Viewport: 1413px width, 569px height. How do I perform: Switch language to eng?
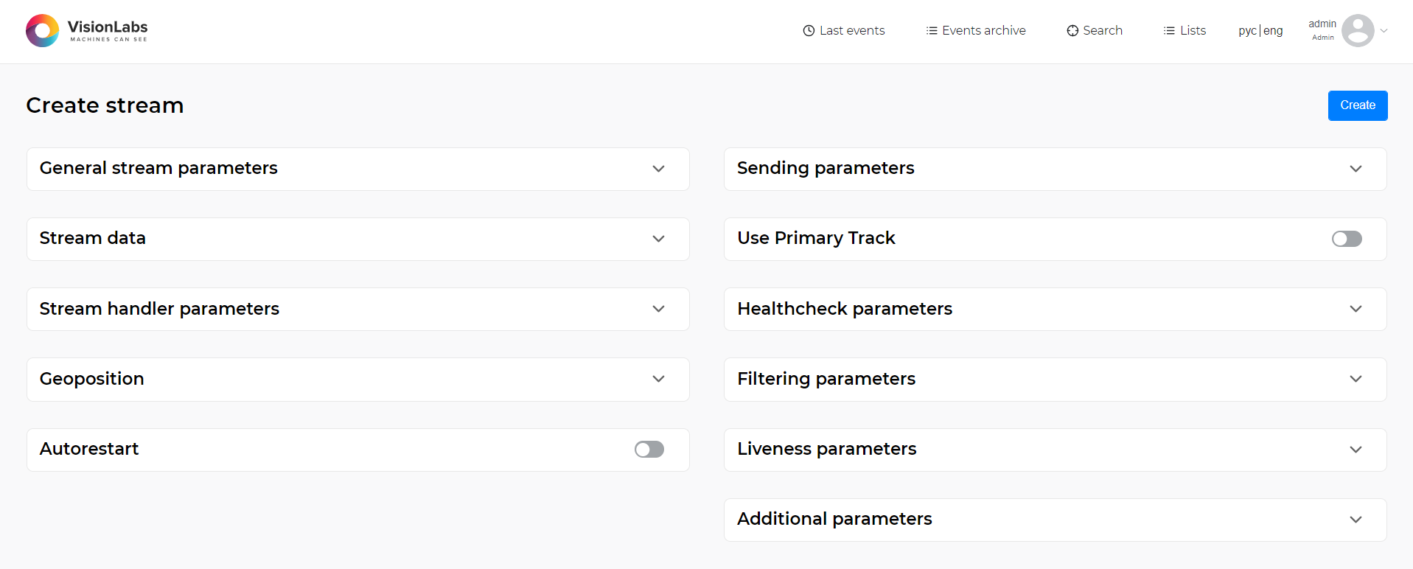click(x=1273, y=31)
